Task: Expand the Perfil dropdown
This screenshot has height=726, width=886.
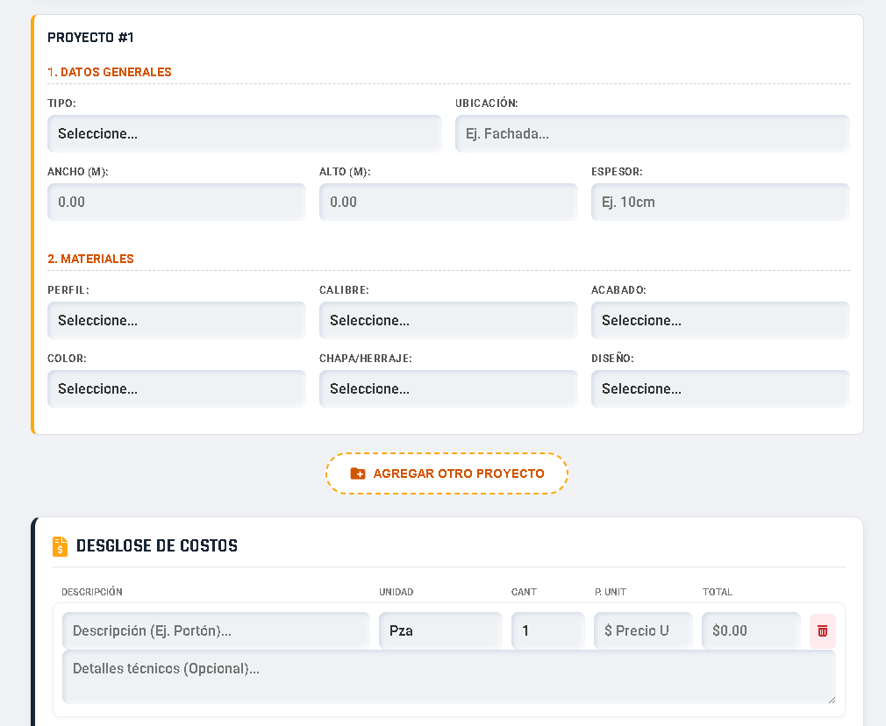Action: [x=176, y=321]
